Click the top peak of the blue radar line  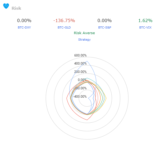87,61
